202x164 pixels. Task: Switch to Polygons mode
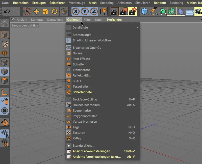5,81
